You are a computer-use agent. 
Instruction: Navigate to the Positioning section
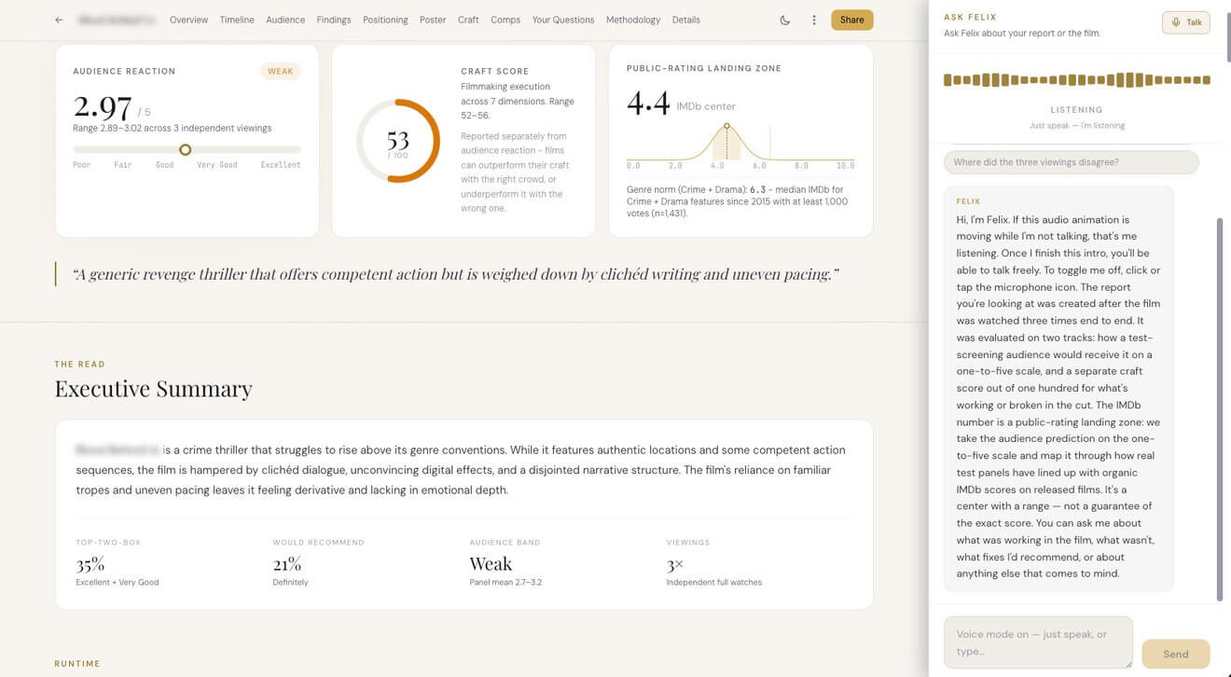tap(385, 20)
